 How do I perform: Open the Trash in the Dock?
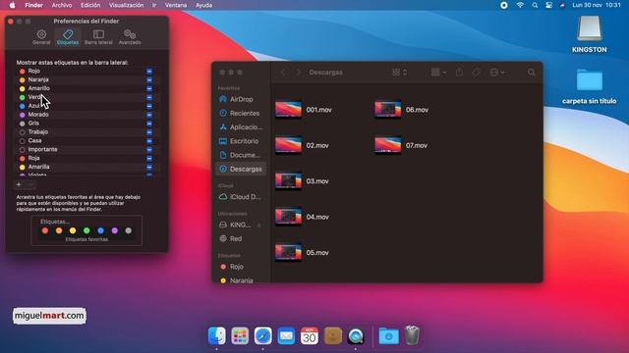[x=412, y=335]
